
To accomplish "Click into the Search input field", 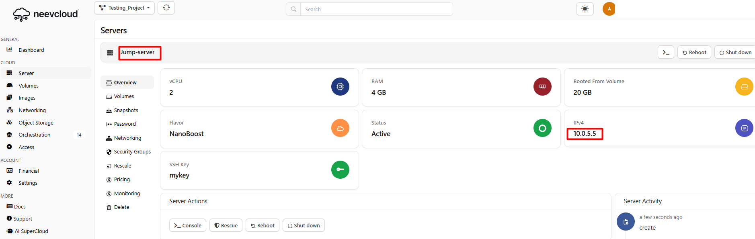I will pos(376,9).
